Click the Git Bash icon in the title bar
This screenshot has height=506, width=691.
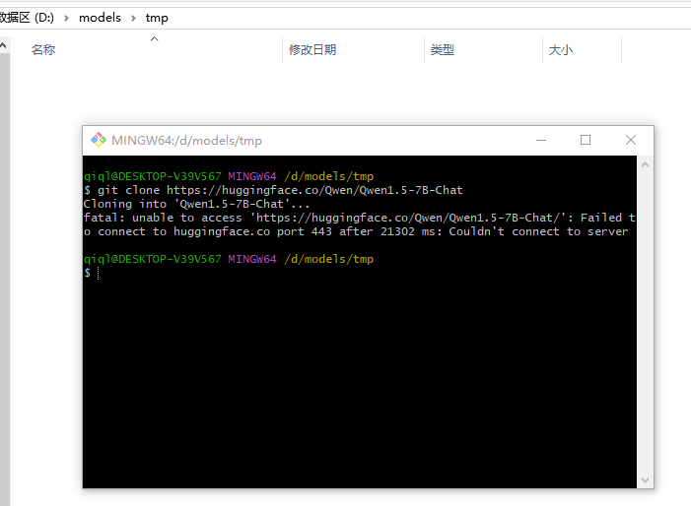point(99,141)
